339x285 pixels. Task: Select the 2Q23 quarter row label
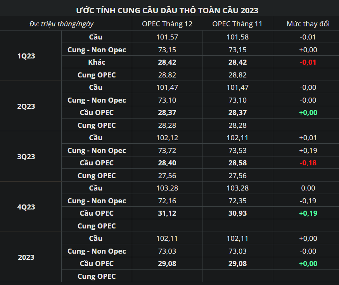click(26, 106)
